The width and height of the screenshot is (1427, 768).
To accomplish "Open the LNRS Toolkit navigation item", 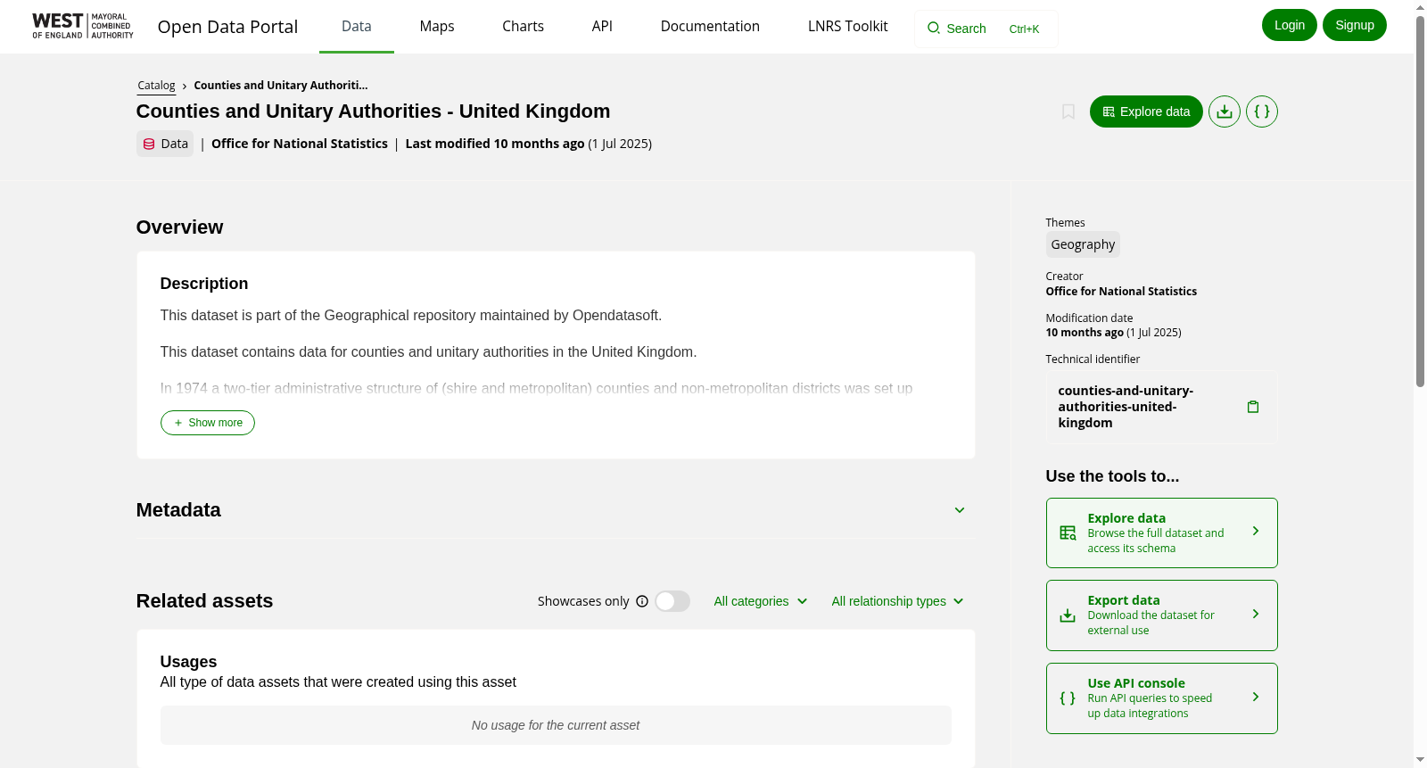I will (847, 27).
